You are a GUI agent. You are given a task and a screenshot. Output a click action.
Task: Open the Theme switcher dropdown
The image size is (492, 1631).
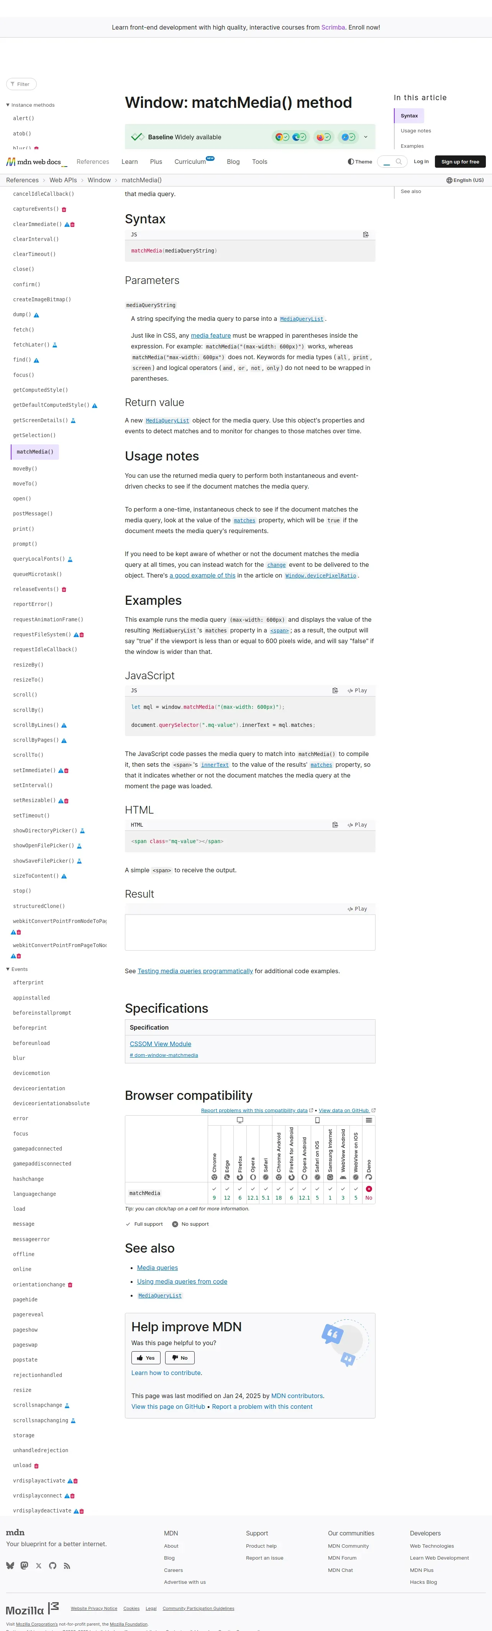point(360,162)
